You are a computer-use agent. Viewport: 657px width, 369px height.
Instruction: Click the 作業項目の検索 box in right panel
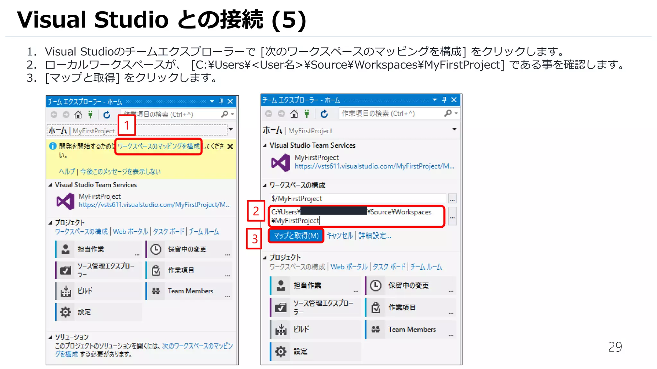391,113
